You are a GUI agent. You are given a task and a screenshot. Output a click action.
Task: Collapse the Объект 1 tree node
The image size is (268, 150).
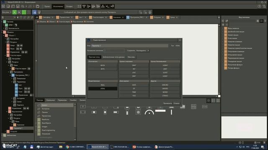(4, 35)
